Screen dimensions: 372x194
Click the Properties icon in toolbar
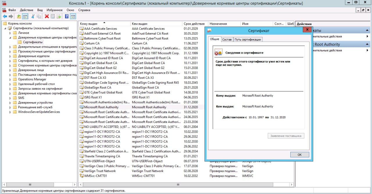(x=53, y=16)
